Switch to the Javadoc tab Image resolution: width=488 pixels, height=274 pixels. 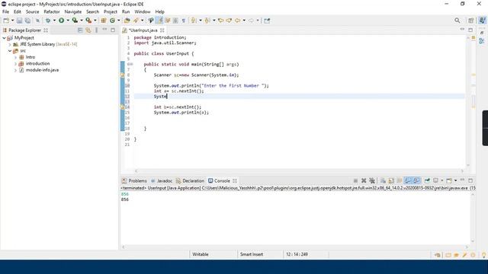click(x=162, y=181)
